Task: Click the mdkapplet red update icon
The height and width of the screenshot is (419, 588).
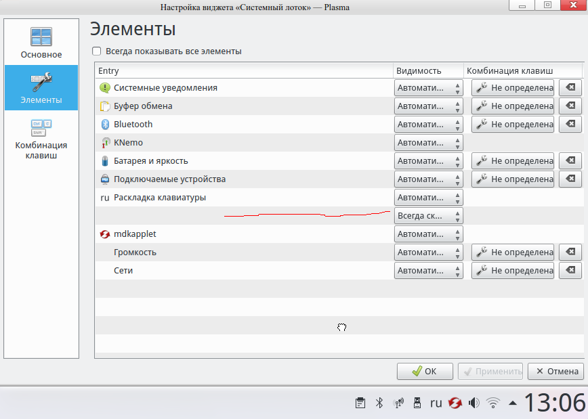Action: [x=104, y=234]
